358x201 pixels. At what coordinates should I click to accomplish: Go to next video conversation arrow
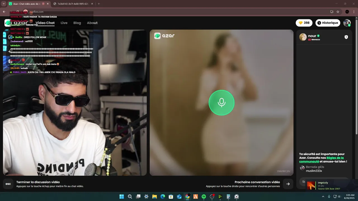[x=288, y=184]
